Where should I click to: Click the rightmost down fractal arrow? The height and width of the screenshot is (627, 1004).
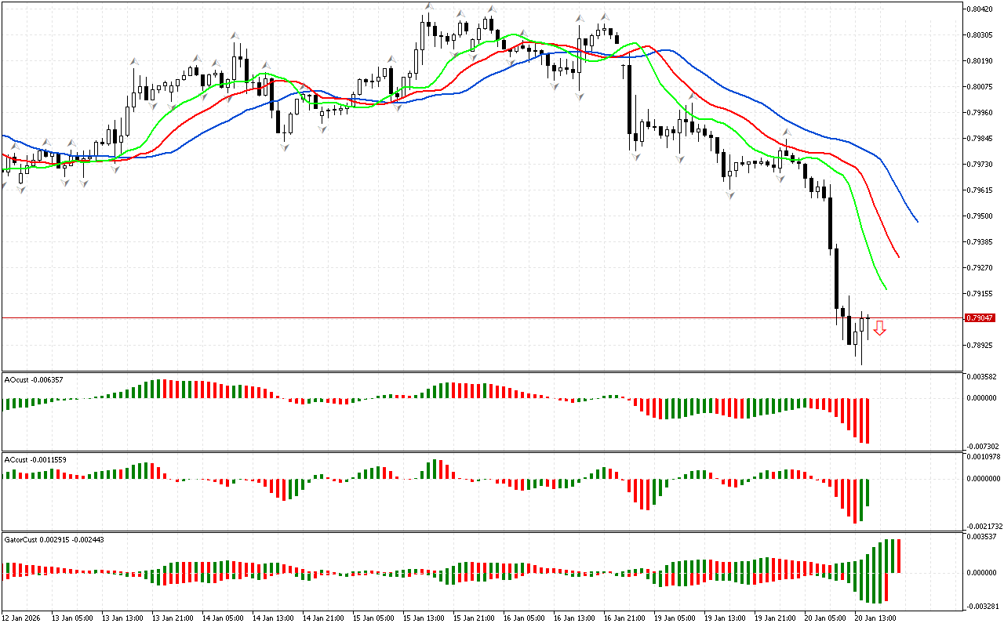(780, 179)
